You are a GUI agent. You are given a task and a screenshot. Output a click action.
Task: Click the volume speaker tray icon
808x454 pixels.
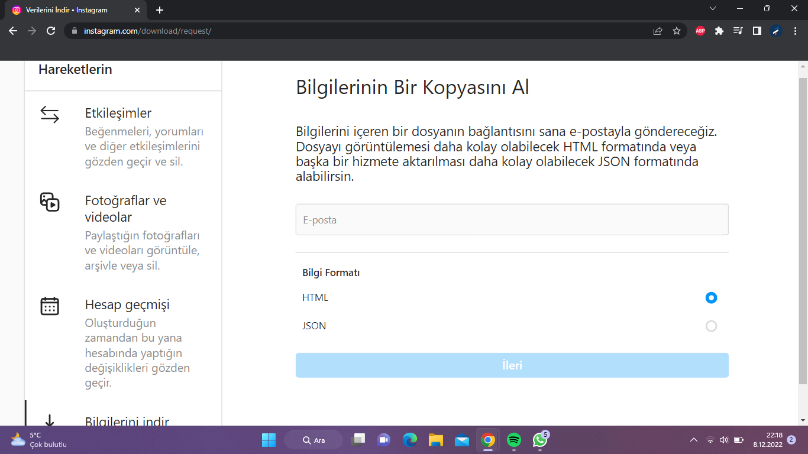coord(724,440)
